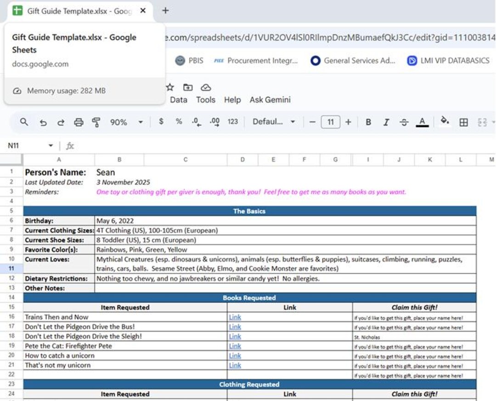This screenshot has height=401, width=496.
Task: Open a new browser tab
Action: 165,11
